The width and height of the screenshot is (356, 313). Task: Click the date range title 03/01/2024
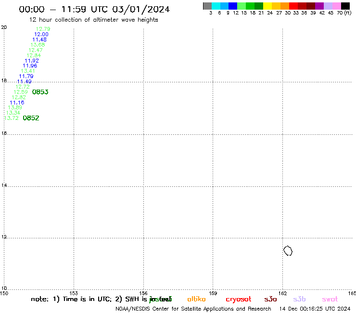[x=94, y=9]
